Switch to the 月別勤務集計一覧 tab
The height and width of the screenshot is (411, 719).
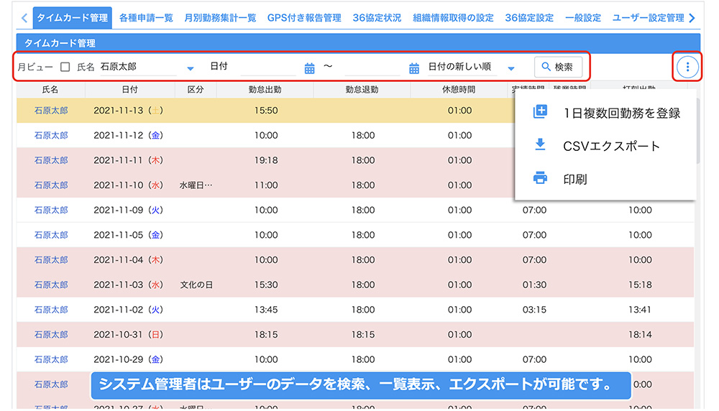tap(220, 18)
